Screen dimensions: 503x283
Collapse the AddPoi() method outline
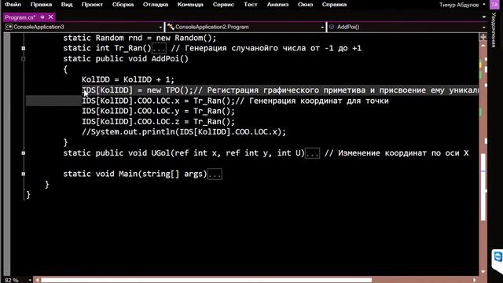pos(23,59)
